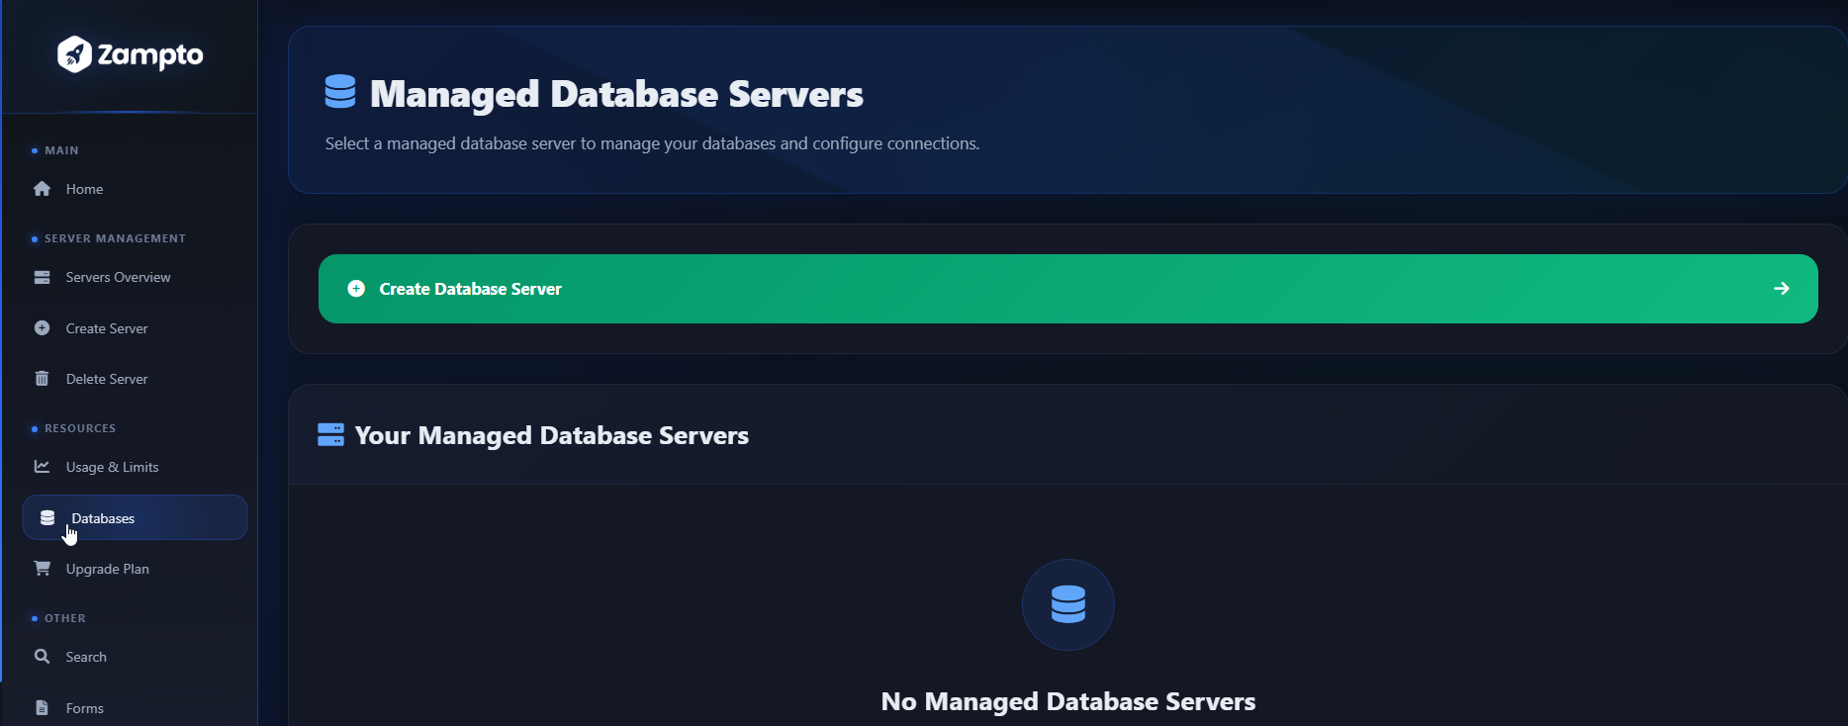
Task: Click the Servers Overview server icon
Action: (x=42, y=277)
